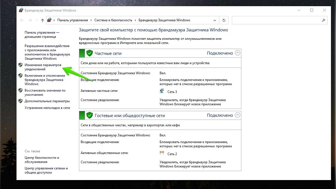Click the control panel icon in the address bar
Image resolution: width=336 pixels, height=189 pixels.
coord(50,20)
